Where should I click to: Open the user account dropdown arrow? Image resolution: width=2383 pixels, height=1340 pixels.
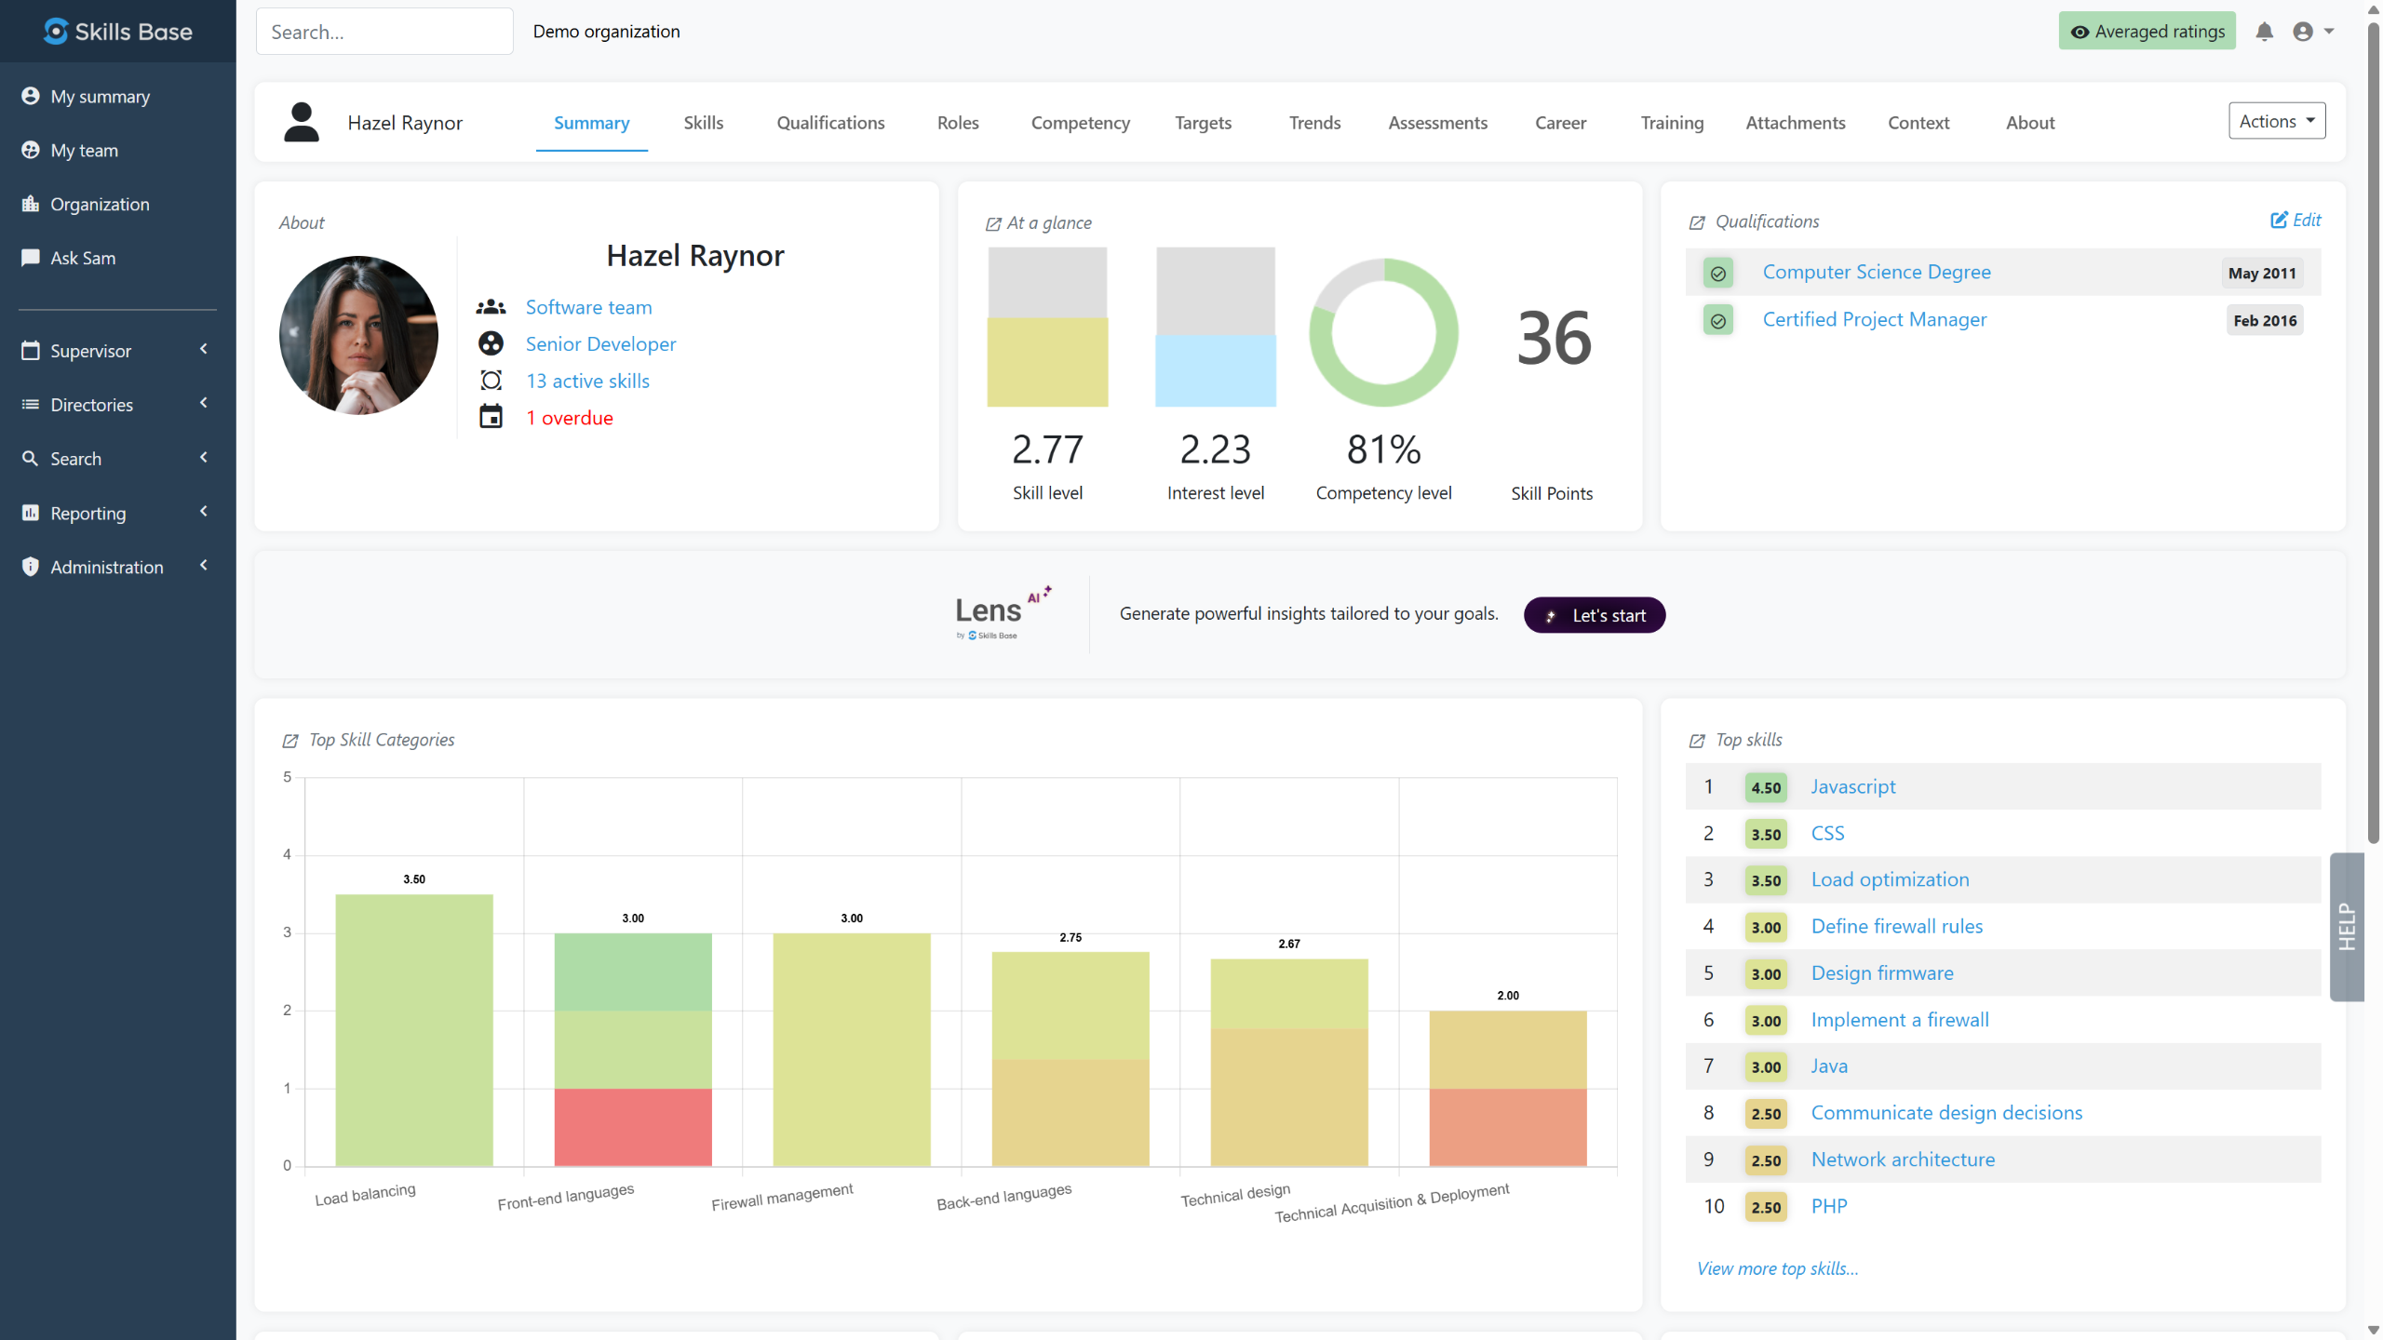pos(2329,32)
